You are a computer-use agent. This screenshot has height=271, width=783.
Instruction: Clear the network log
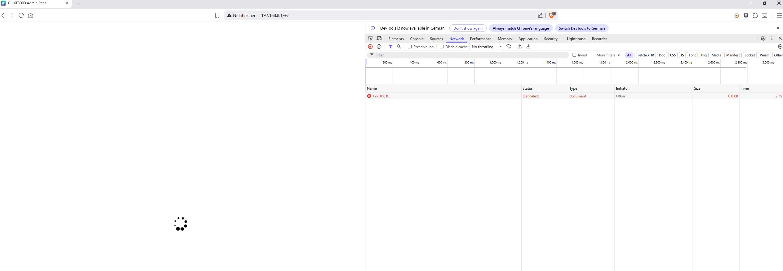click(x=379, y=47)
